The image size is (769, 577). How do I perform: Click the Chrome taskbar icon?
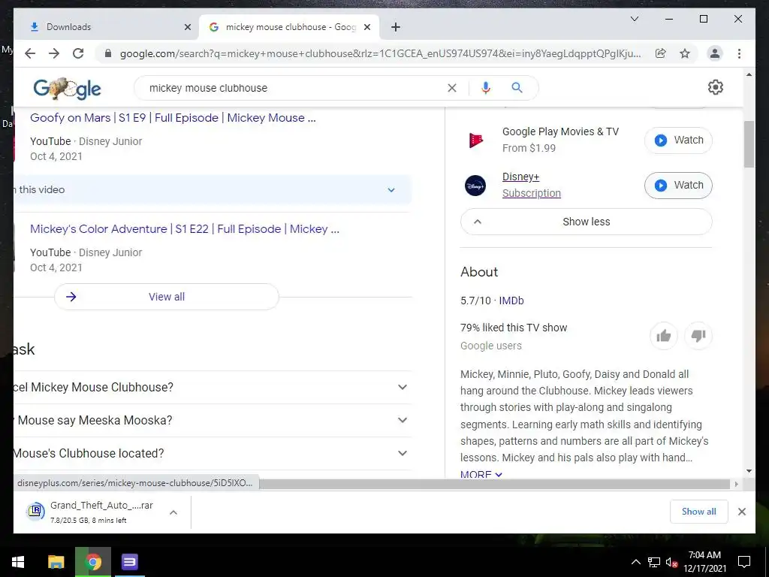(93, 562)
